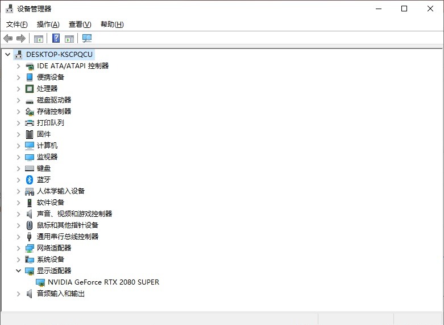Expand the IDE ATA/ATAPI 控制器 node
The width and height of the screenshot is (444, 325).
click(x=19, y=66)
